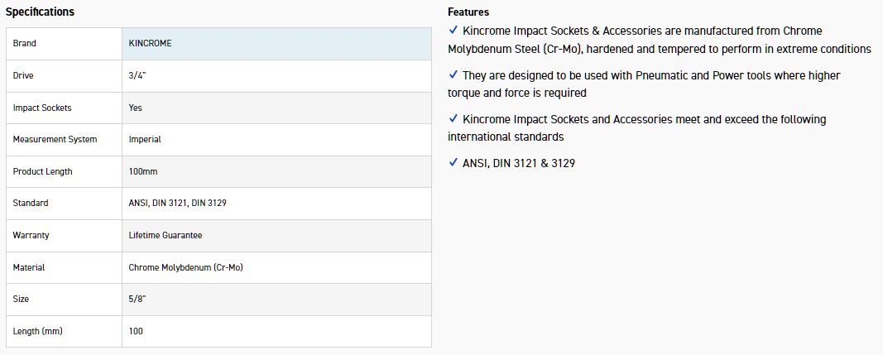Select the Impact Sockets row label

click(42, 108)
